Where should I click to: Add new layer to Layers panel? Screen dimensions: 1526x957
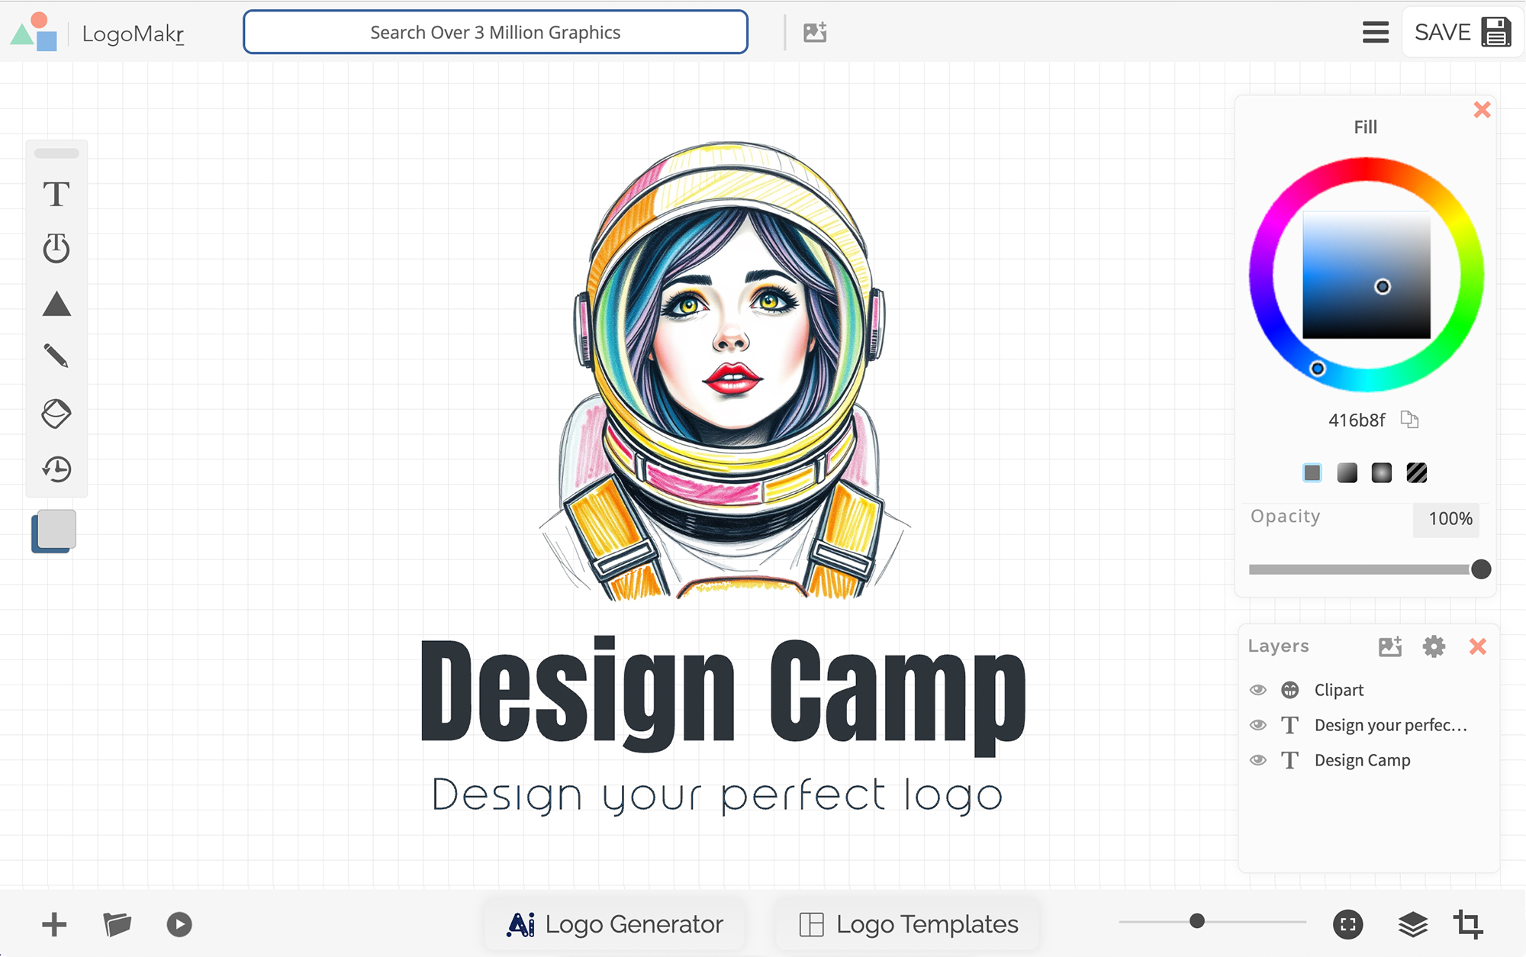pyautogui.click(x=1388, y=646)
